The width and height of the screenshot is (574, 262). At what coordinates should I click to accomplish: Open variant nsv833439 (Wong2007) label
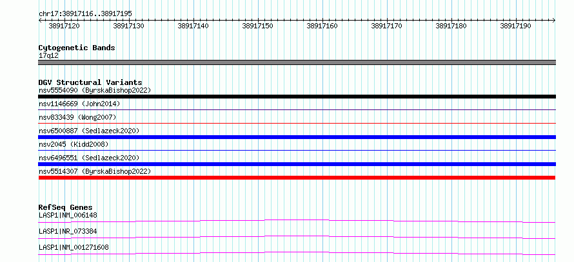click(x=77, y=117)
